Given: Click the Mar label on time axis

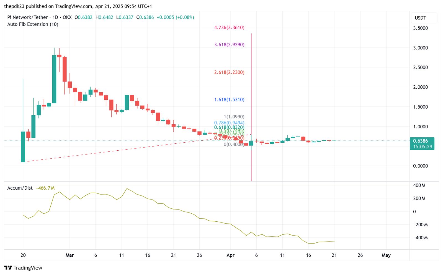Looking at the screenshot, I should [69, 255].
